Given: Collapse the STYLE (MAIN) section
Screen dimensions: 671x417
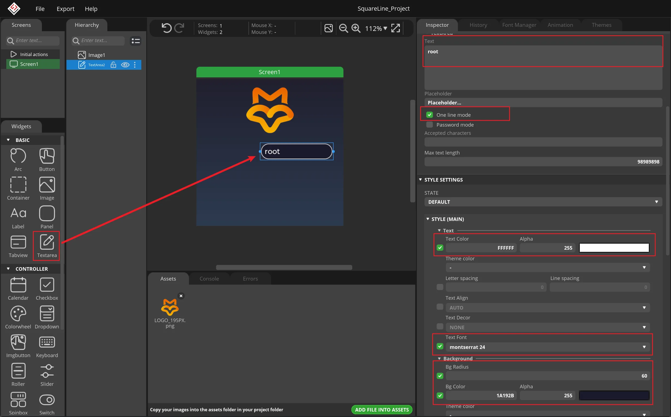Looking at the screenshot, I should coord(428,219).
